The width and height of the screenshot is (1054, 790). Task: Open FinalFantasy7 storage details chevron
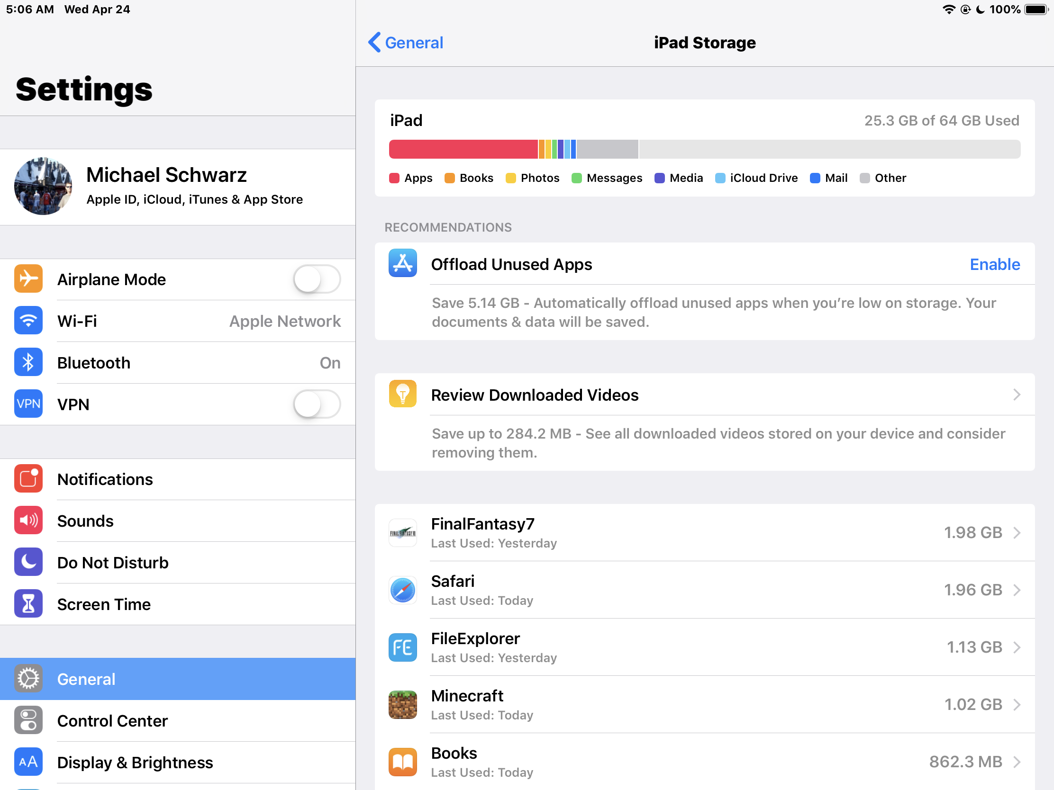point(1017,532)
